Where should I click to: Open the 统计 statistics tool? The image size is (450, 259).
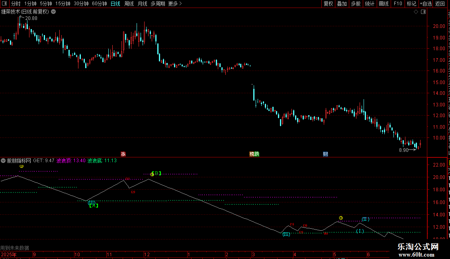pos(370,4)
